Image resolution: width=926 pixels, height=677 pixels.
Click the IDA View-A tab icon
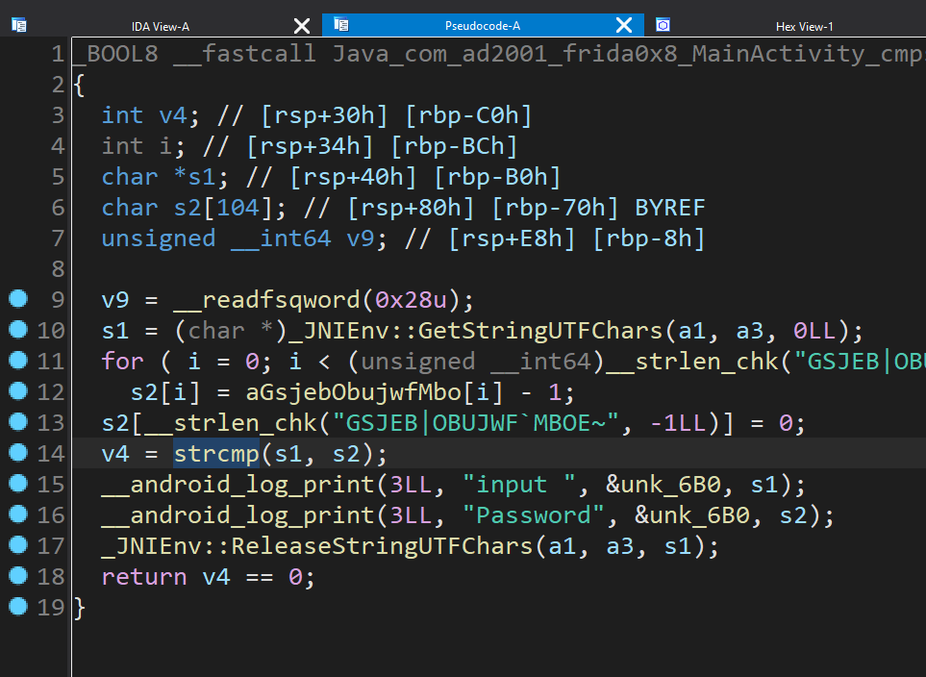click(19, 25)
